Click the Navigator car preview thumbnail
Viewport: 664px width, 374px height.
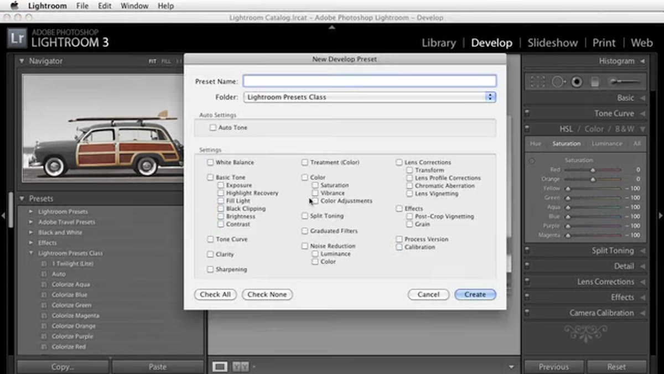102,127
